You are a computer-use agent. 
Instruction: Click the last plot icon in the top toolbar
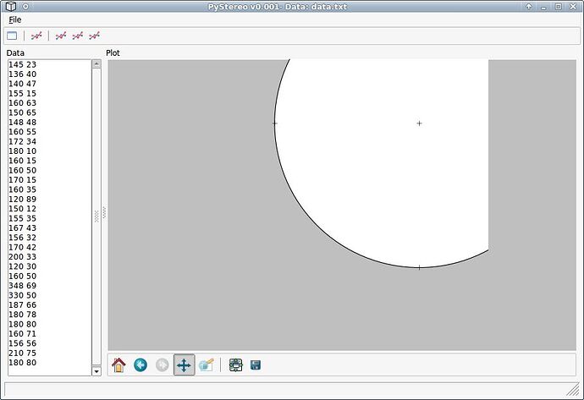point(94,36)
